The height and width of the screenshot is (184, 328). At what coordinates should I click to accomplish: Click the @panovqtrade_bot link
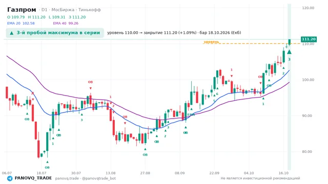(x=99, y=178)
